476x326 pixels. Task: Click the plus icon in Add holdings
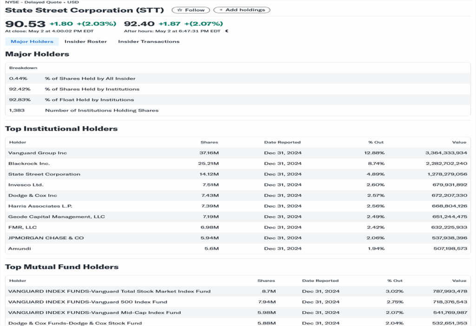pyautogui.click(x=221, y=10)
